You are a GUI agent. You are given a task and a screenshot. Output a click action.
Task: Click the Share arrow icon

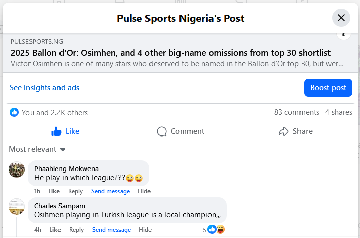[284, 131]
